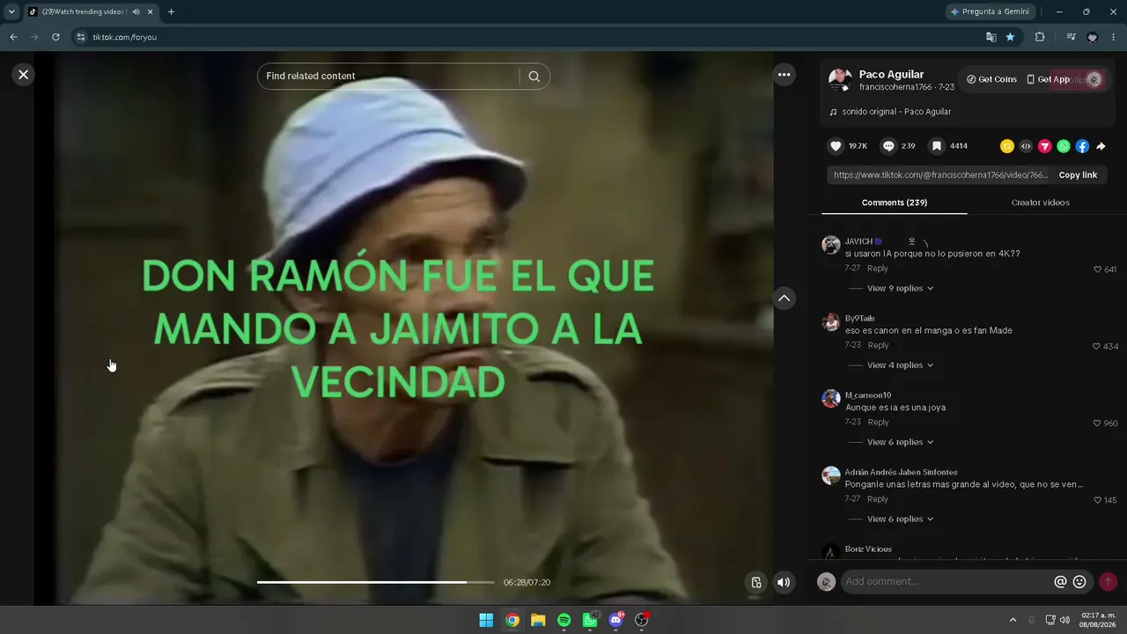Viewport: 1127px width, 634px height.
Task: Open the Windows Start menu
Action: 486,620
